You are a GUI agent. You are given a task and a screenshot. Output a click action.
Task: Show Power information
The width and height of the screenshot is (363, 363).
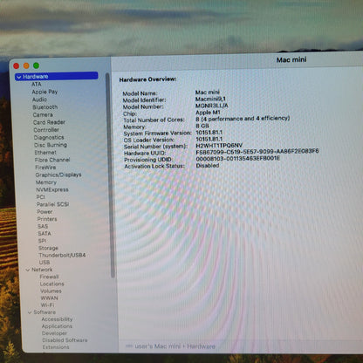(45, 212)
